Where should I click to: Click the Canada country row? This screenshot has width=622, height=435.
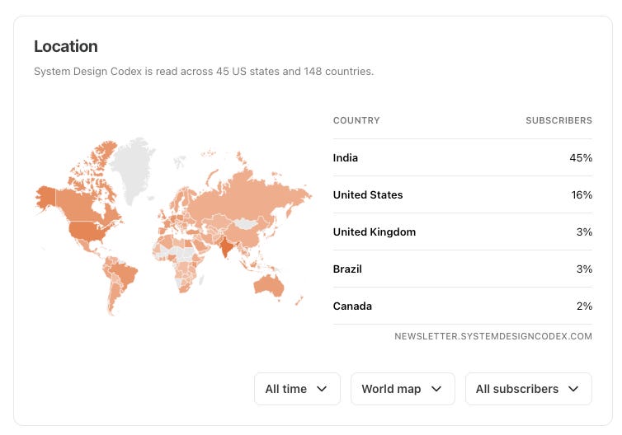pos(463,306)
